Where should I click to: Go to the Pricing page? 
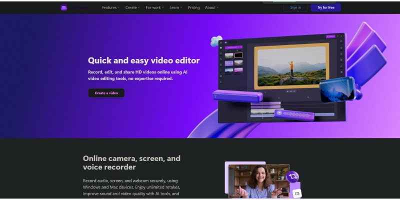[x=194, y=7]
